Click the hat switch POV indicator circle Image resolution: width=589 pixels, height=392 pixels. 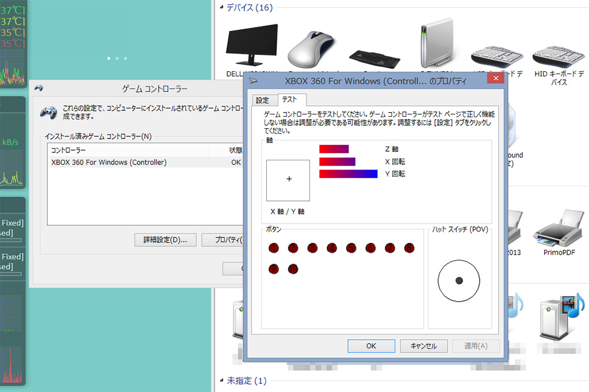(x=458, y=281)
